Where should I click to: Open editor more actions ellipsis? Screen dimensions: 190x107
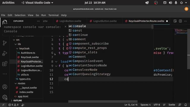click(185, 21)
